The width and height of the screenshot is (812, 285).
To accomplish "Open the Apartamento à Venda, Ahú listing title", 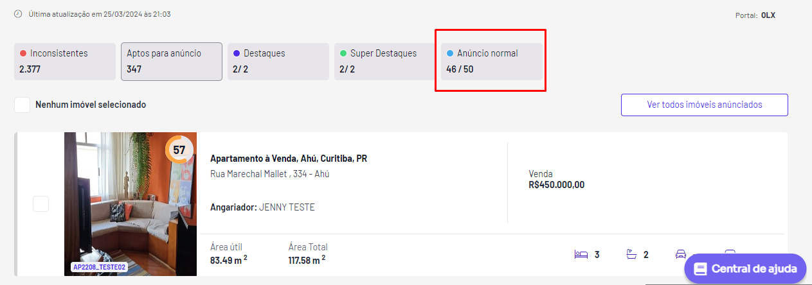I will [289, 159].
